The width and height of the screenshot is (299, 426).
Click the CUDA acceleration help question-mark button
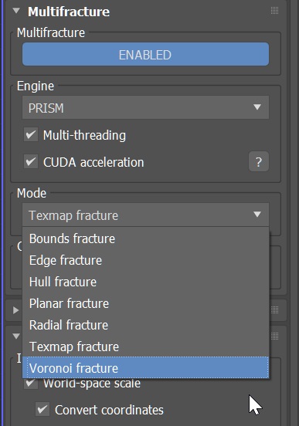coord(259,161)
